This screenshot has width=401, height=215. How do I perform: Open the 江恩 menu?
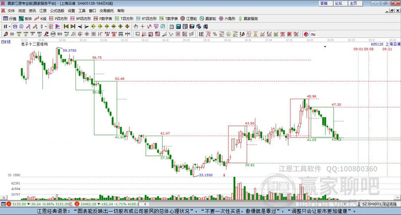pos(43,11)
